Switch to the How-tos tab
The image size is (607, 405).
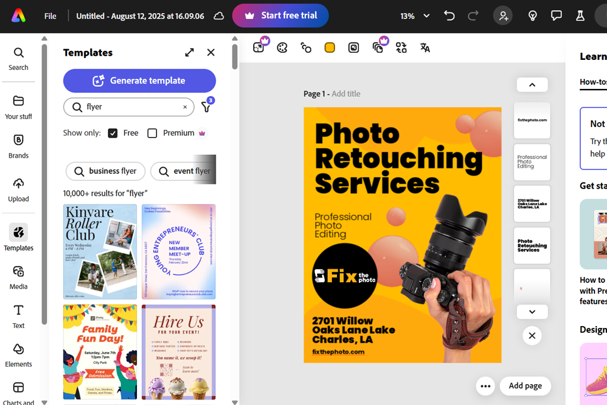click(x=593, y=82)
